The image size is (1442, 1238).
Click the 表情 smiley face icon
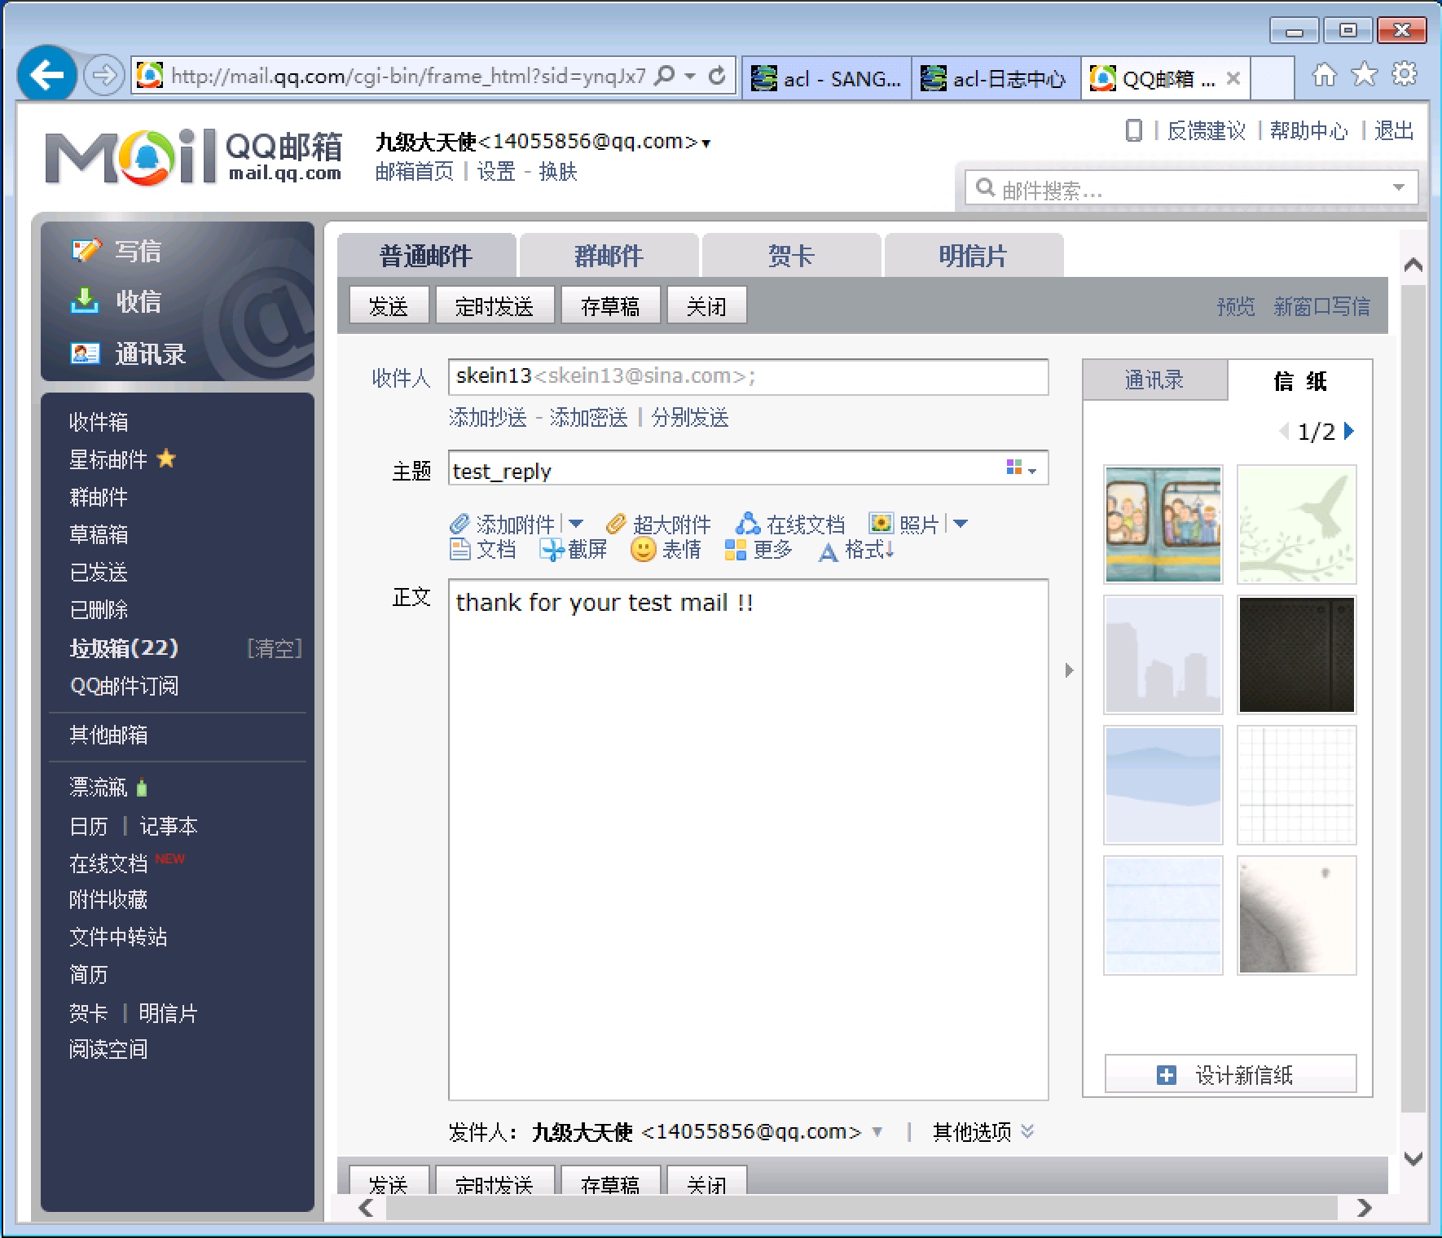coord(644,550)
